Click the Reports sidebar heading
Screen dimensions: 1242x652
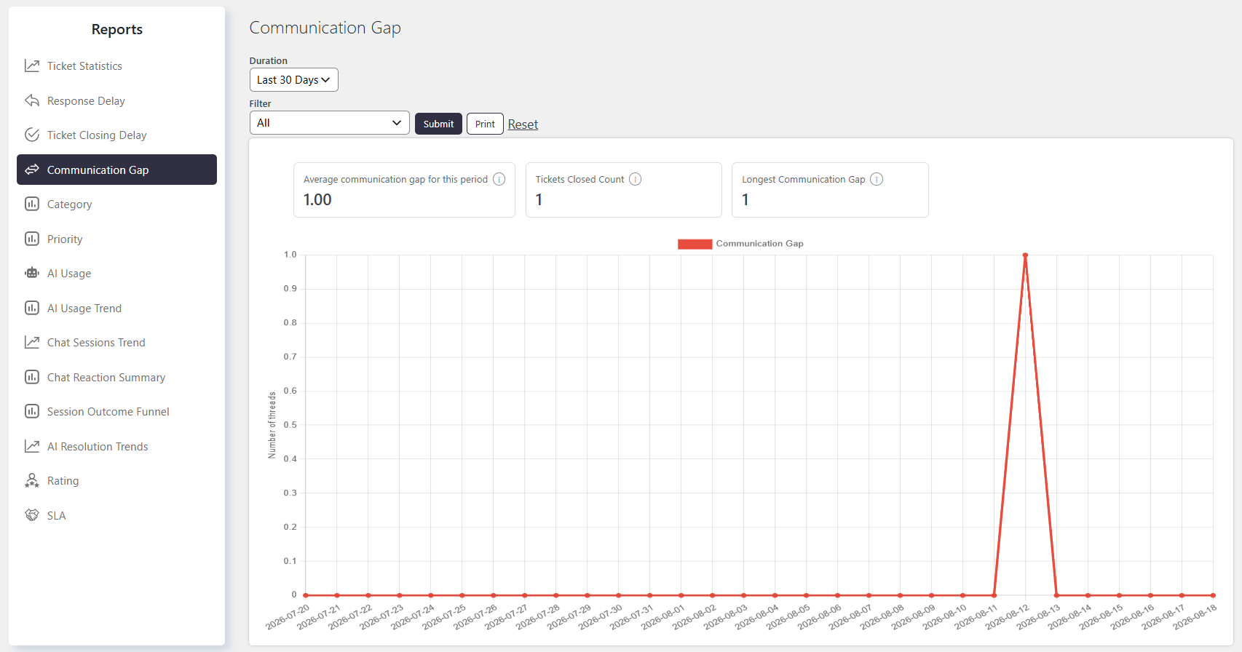coord(117,29)
